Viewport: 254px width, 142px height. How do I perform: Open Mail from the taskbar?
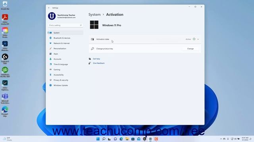click(139, 139)
